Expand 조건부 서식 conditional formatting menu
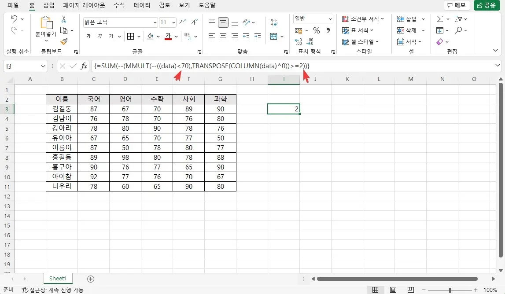The image size is (505, 294). point(363,19)
